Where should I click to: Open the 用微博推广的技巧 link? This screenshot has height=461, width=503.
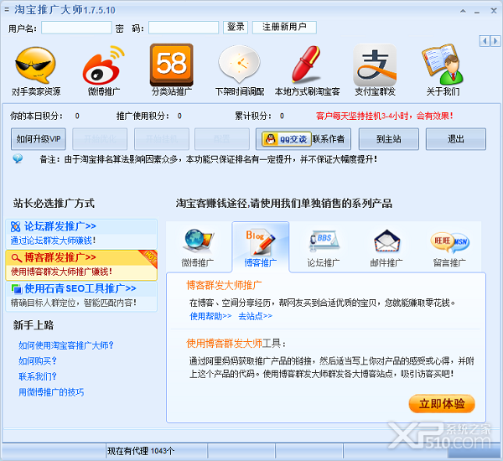51,392
